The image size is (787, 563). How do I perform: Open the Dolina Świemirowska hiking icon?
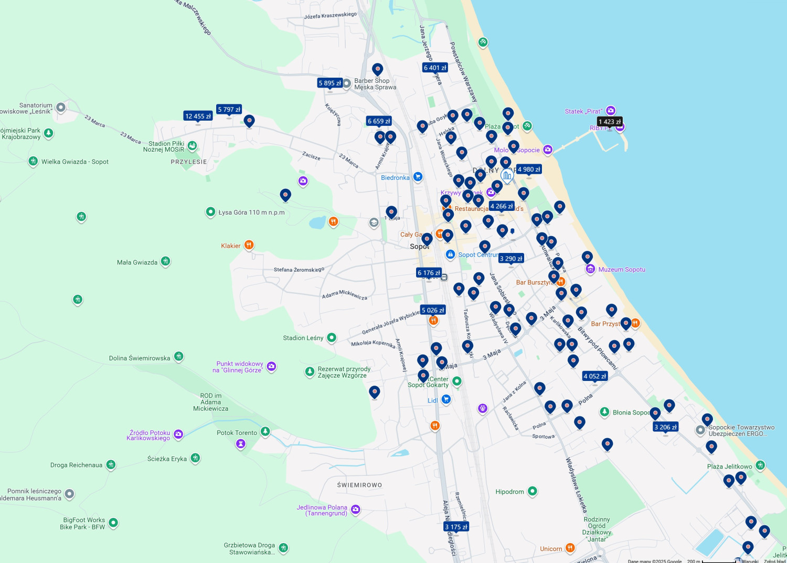tap(178, 357)
